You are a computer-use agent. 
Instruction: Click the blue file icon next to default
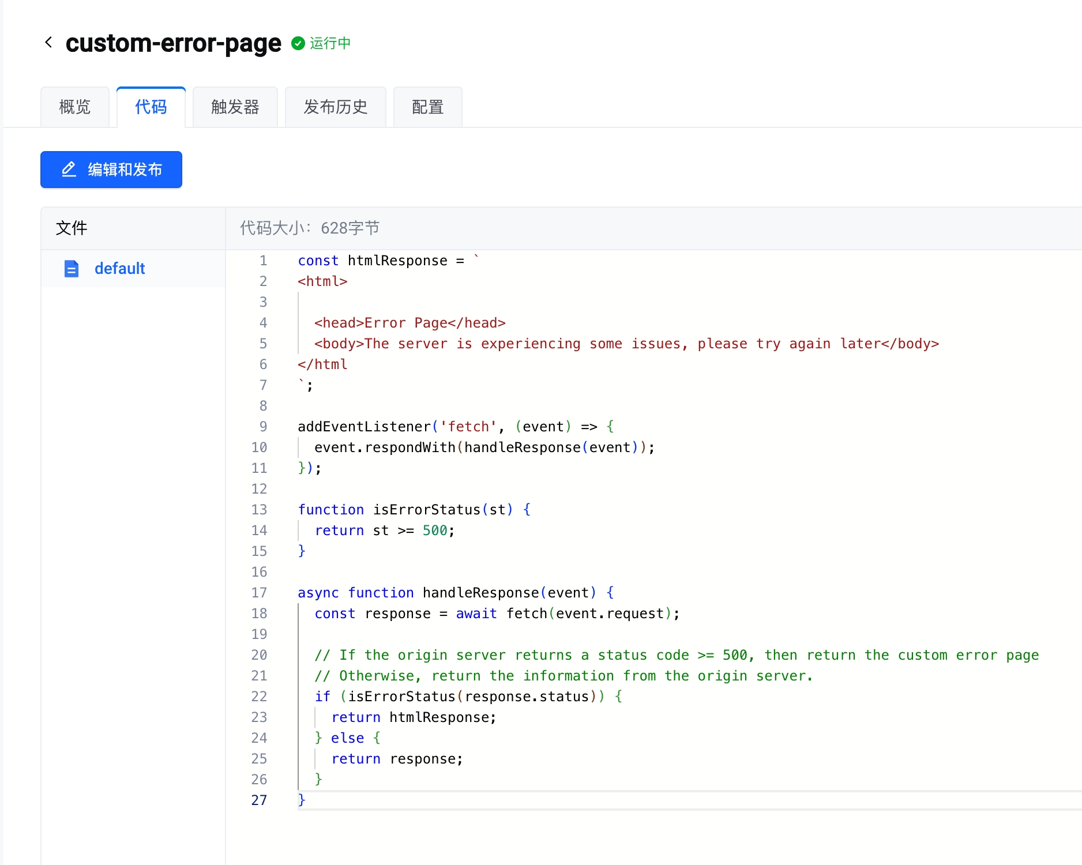click(72, 269)
